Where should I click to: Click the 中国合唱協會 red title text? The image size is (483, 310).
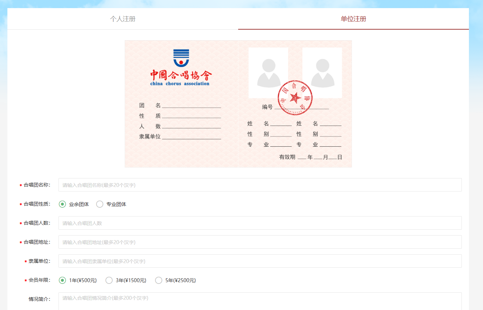[181, 75]
